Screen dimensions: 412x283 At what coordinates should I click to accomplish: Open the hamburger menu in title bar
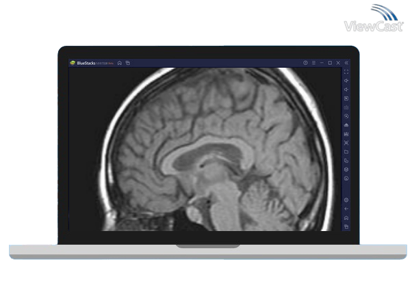[x=313, y=63]
